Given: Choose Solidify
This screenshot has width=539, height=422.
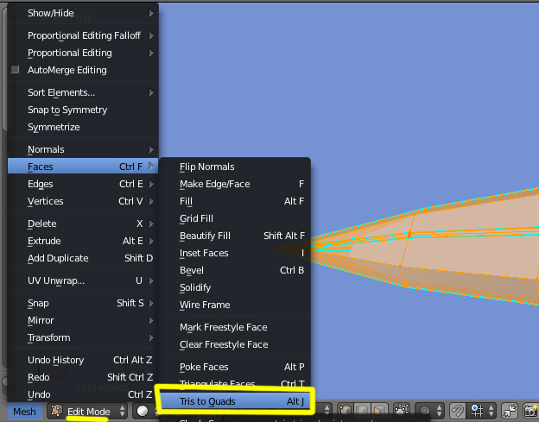Looking at the screenshot, I should coord(235,287).
